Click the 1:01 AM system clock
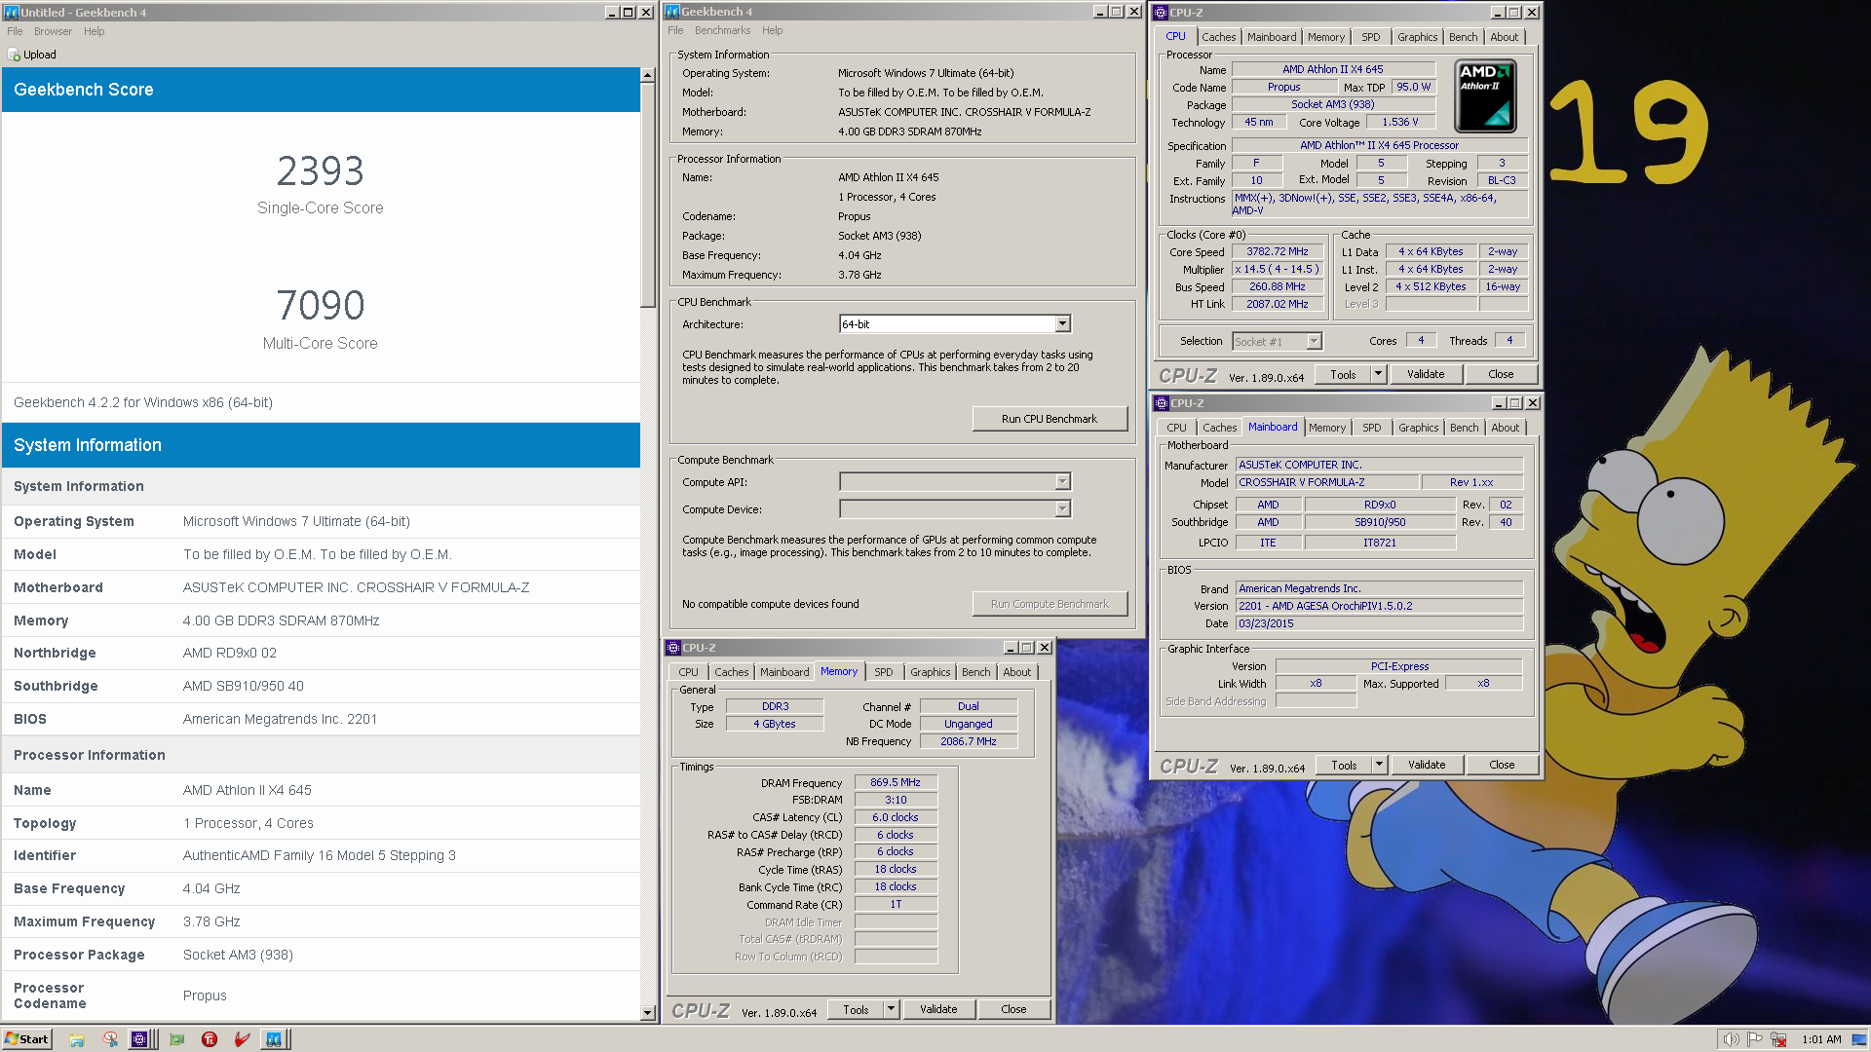The width and height of the screenshot is (1871, 1052). 1821,1039
